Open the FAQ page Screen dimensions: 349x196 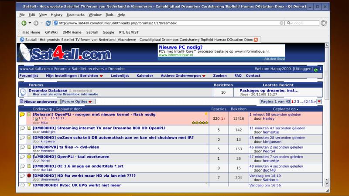point(238,75)
